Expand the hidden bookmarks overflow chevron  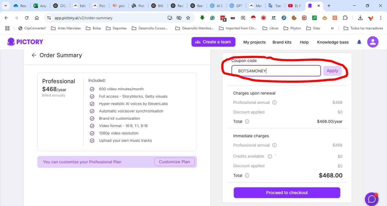[x=332, y=28]
